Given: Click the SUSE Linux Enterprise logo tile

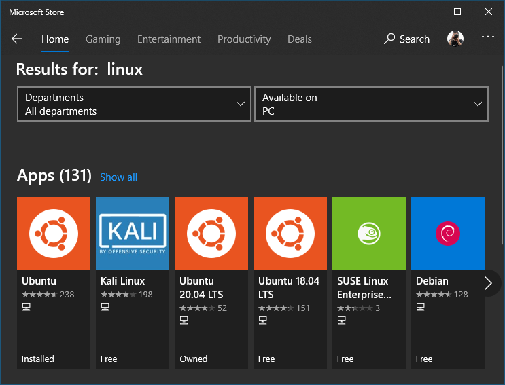Looking at the screenshot, I should click(369, 234).
